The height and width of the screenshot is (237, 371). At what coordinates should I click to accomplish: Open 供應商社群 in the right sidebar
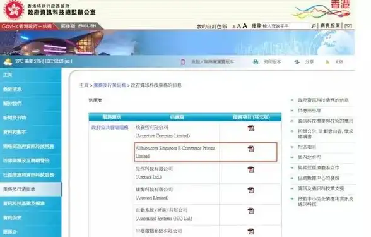coord(309,111)
